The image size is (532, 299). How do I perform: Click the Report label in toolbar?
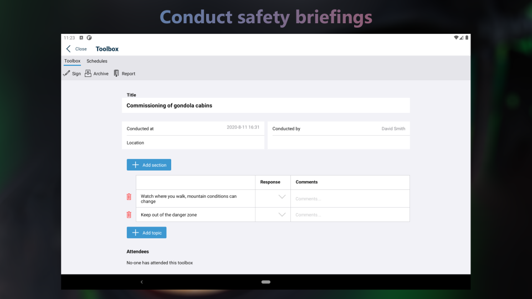pyautogui.click(x=128, y=74)
